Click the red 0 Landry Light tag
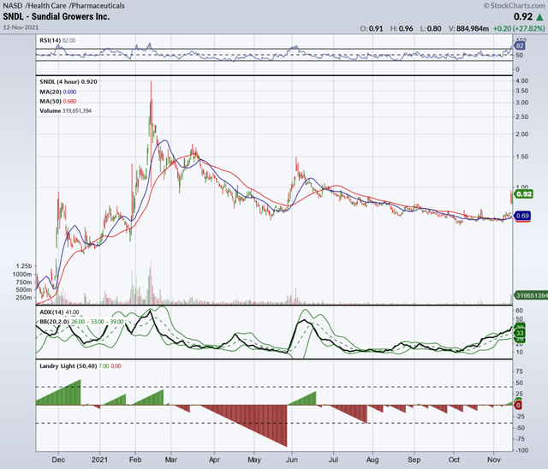The image size is (548, 469). coord(518,406)
